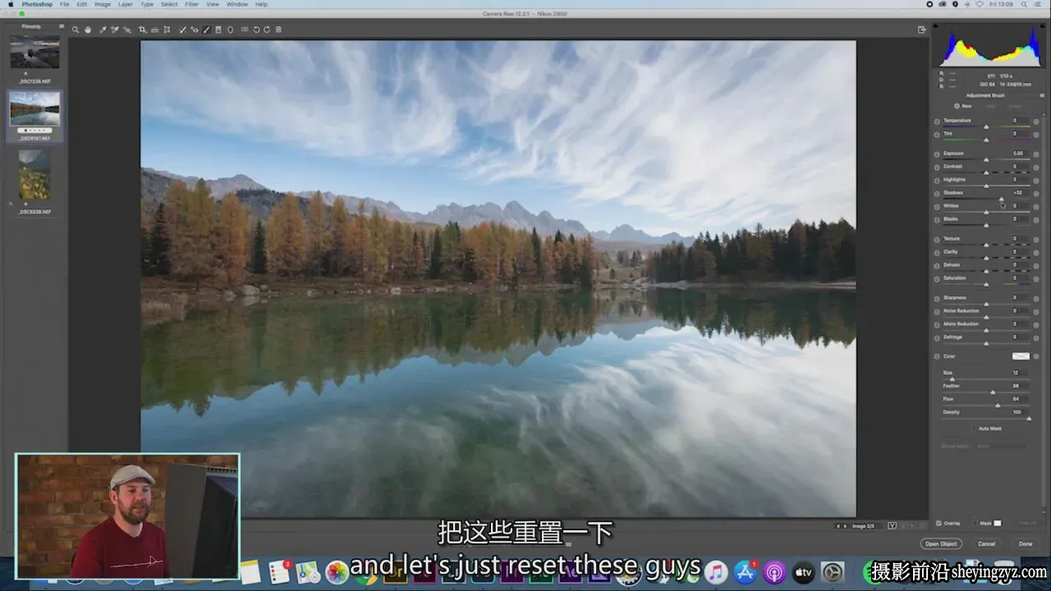This screenshot has width=1051, height=591.
Task: Select the yellow forest filmstrip thumbnail
Action: coord(34,174)
